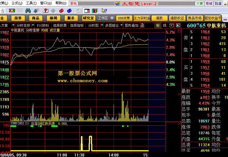
Task: Click sell level 5 price 1964
Action: coord(205,32)
